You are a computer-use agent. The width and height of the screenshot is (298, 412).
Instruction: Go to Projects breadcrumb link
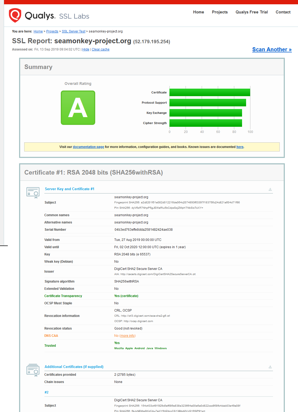[x=52, y=31]
